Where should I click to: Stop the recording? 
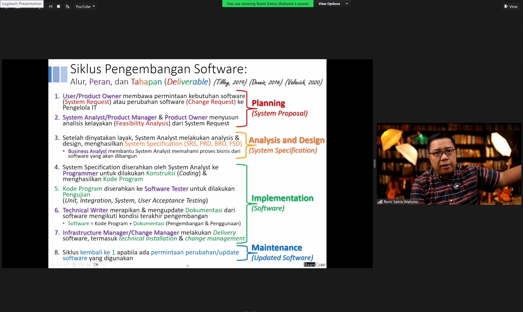[58, 6]
